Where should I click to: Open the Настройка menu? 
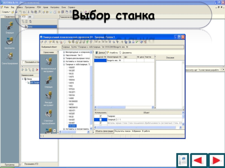pyautogui.click(x=55, y=7)
